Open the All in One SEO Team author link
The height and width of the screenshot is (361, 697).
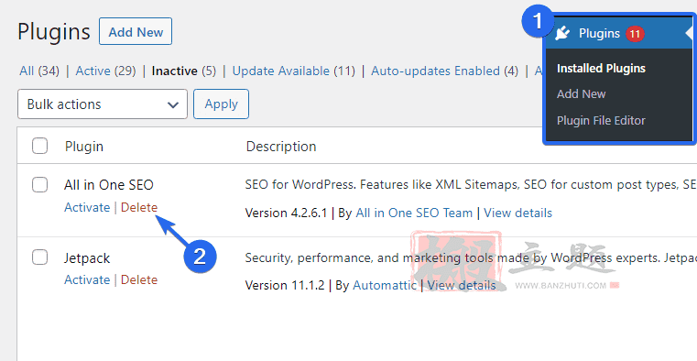point(414,213)
